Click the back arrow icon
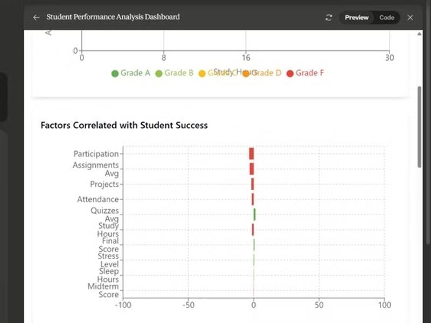Screen dimensions: 431x323 (36, 17)
